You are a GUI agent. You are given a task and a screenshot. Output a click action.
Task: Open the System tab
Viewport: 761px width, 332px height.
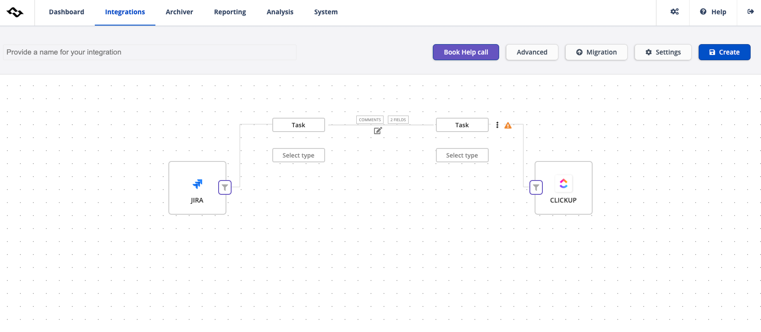click(326, 12)
